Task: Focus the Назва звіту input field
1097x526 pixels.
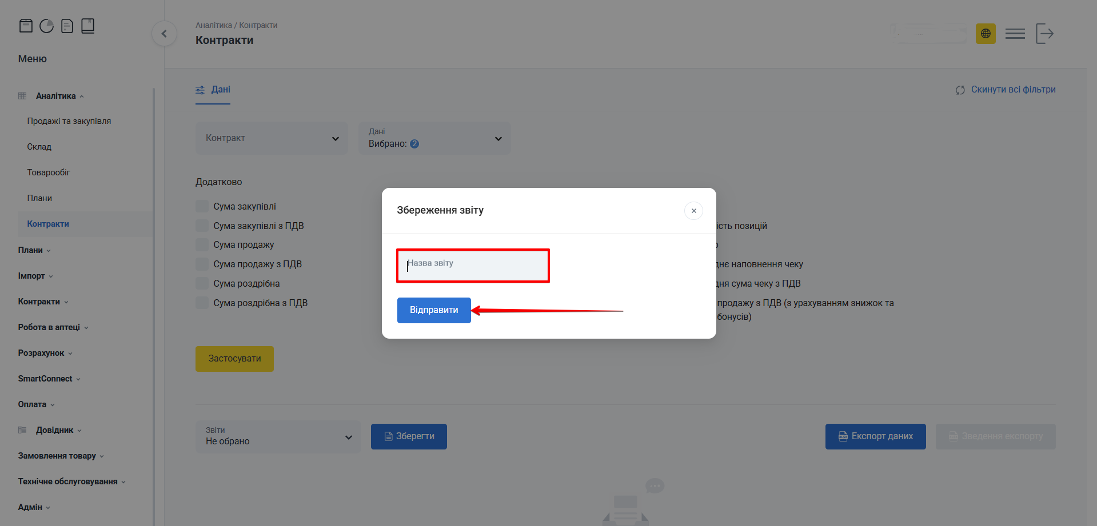Action: click(x=473, y=266)
